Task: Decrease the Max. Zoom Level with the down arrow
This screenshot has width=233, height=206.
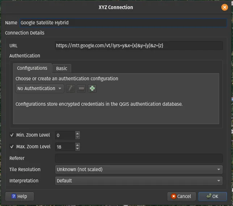Action: point(77,149)
